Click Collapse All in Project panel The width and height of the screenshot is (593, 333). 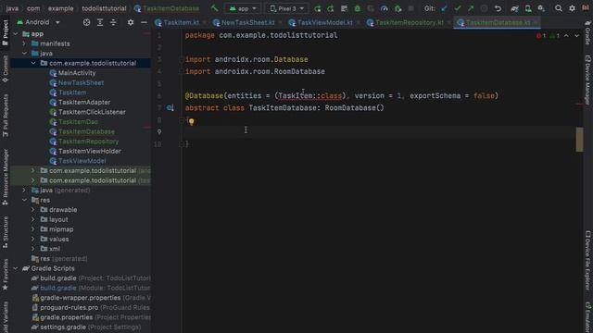[x=113, y=22]
